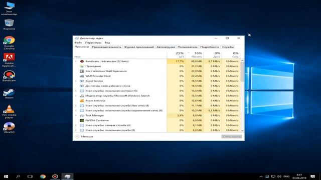Click scrollbar down arrow in process list
Viewport: 321px width, 180px height.
[x=242, y=130]
